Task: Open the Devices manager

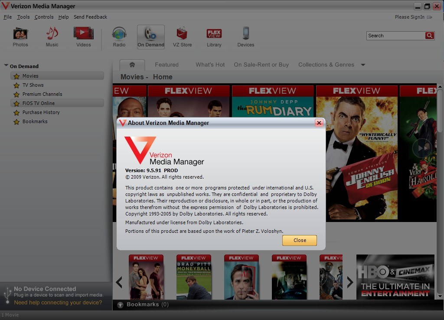Action: coord(245,36)
